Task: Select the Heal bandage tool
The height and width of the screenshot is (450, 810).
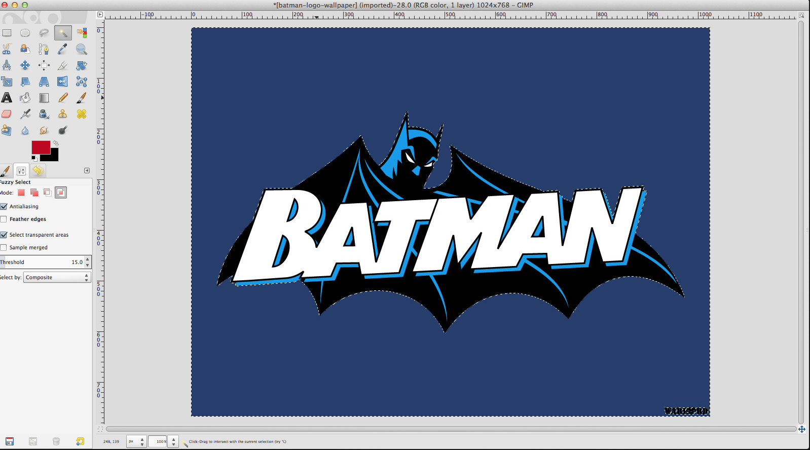Action: coord(82,114)
